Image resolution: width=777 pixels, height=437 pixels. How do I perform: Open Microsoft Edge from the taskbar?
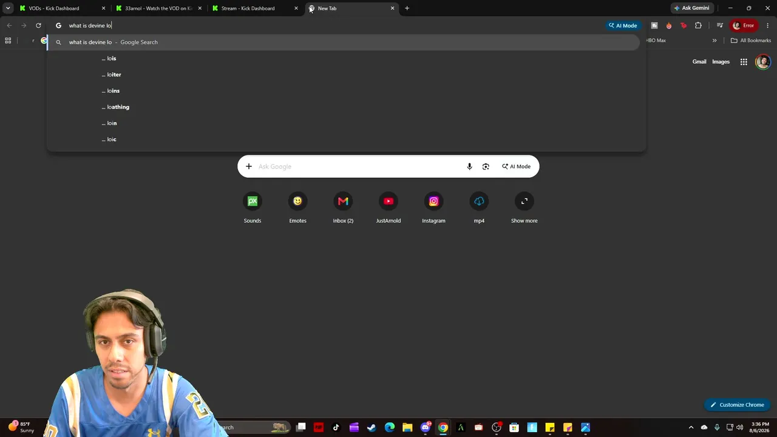[390, 427]
